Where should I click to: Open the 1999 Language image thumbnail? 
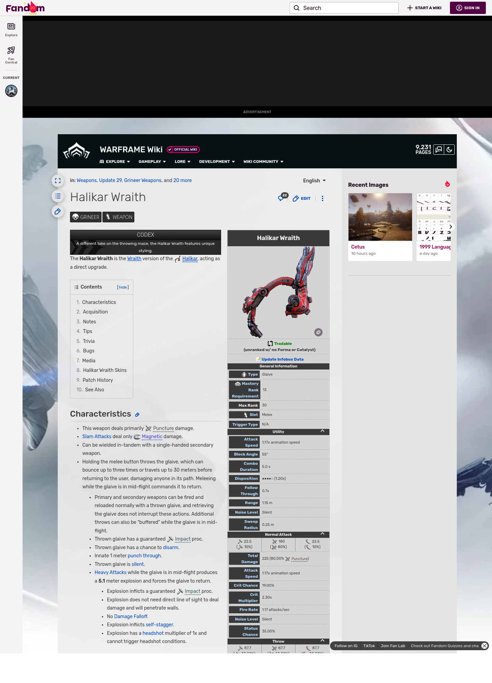[434, 217]
